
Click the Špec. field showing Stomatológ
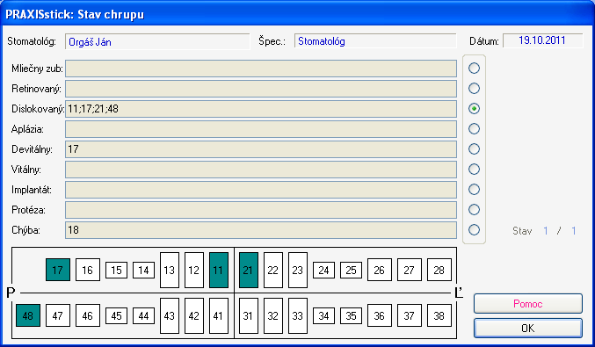pos(375,41)
